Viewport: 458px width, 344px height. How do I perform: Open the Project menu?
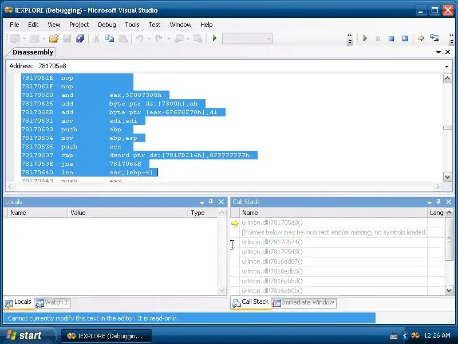79,25
